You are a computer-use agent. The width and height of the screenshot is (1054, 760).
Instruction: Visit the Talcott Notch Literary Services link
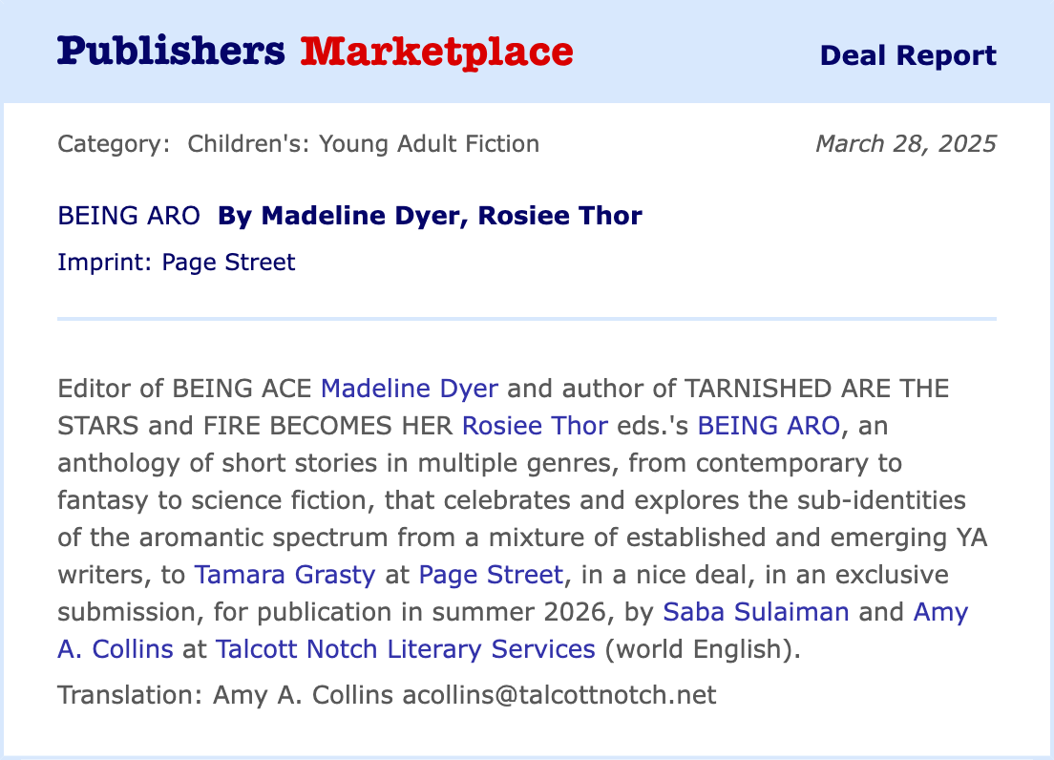click(x=406, y=649)
